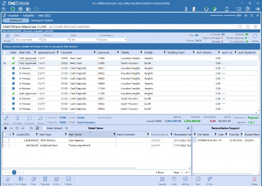Click the Process gear icon
This screenshot has height=186, width=262.
tap(8, 36)
